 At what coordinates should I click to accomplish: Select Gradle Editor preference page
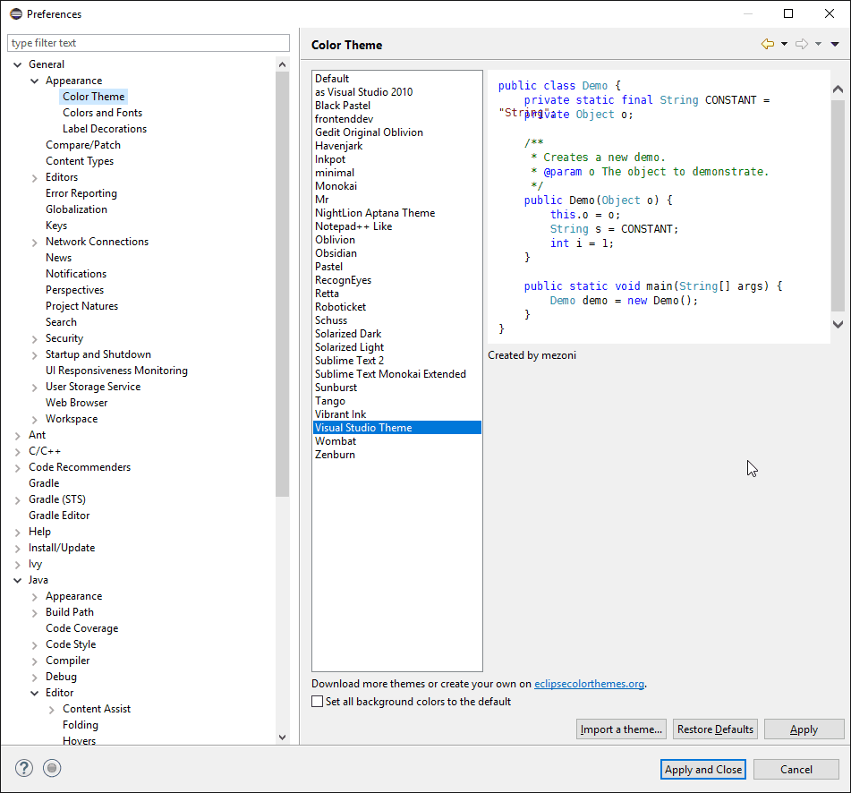coord(59,516)
